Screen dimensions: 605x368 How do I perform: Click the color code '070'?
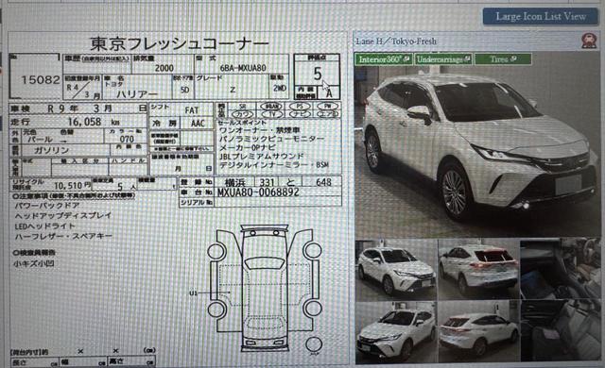[x=127, y=139]
